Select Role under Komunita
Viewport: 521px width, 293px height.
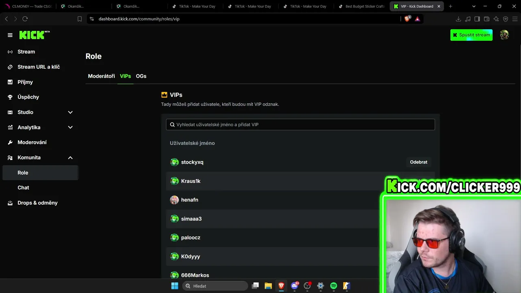tap(40, 173)
